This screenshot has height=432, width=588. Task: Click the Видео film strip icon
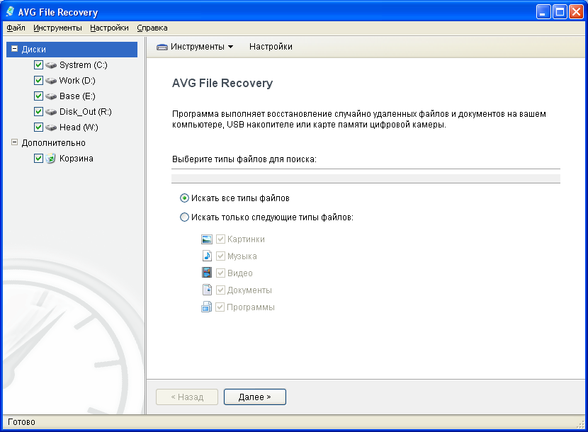tap(207, 273)
